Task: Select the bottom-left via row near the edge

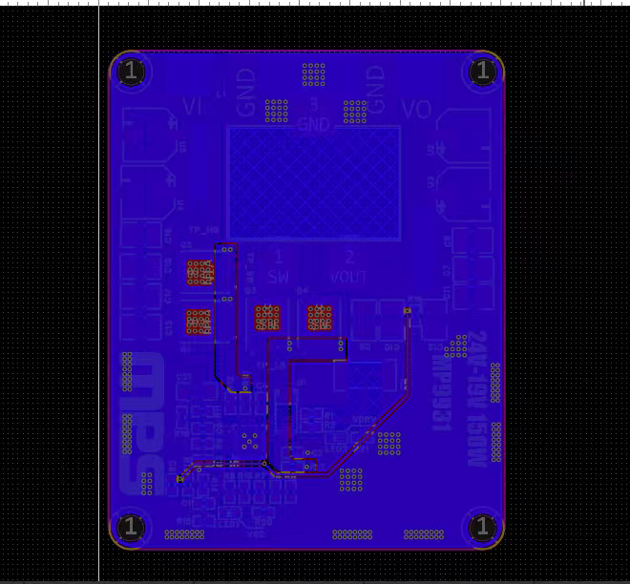Action: click(184, 534)
